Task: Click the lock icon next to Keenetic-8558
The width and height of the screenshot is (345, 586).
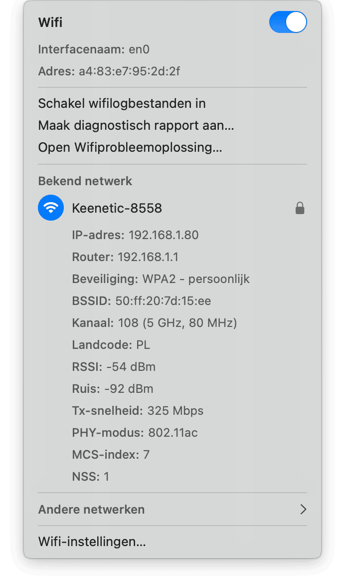Action: 300,208
